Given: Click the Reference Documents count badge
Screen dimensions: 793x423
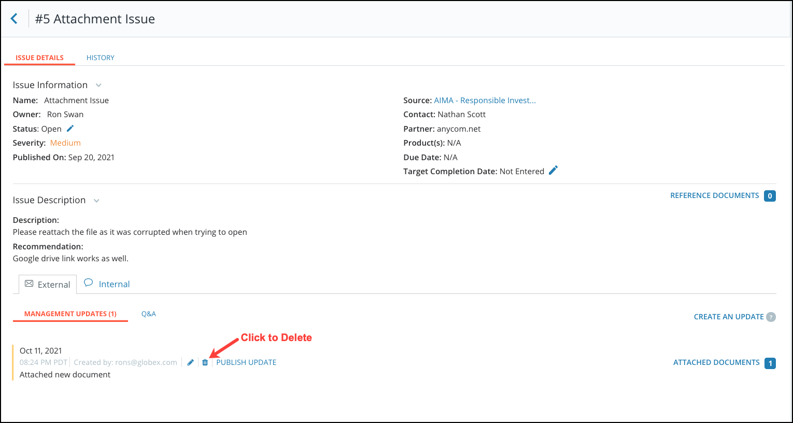Looking at the screenshot, I should coord(770,196).
